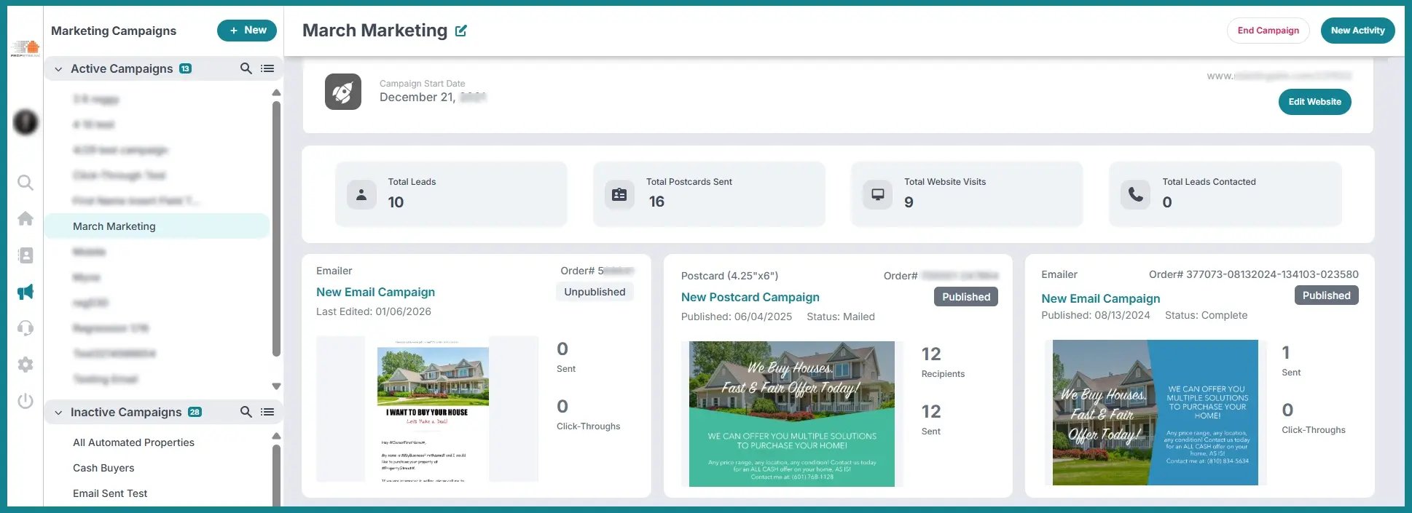The height and width of the screenshot is (513, 1412).
Task: Click the rocket campaign start icon
Action: [343, 92]
